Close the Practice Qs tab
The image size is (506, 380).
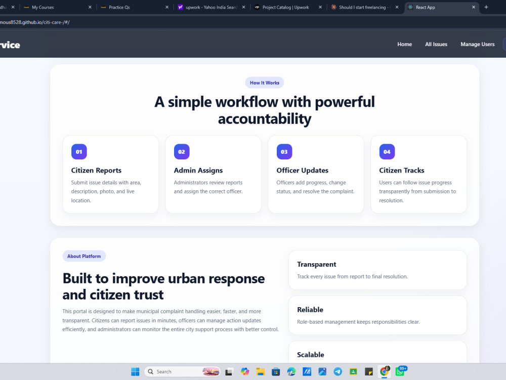tap(167, 7)
